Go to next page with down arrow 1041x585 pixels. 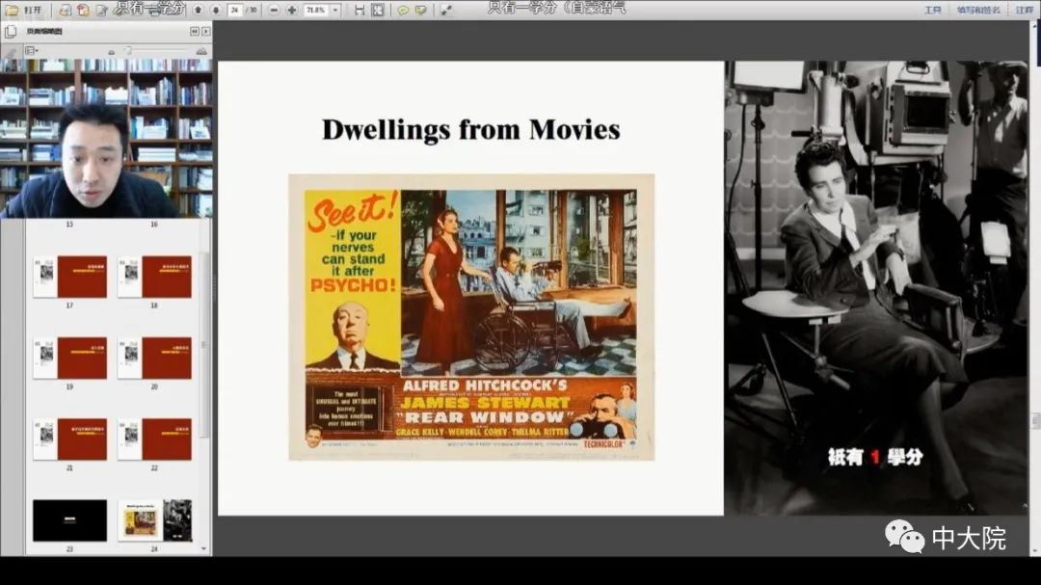point(215,10)
